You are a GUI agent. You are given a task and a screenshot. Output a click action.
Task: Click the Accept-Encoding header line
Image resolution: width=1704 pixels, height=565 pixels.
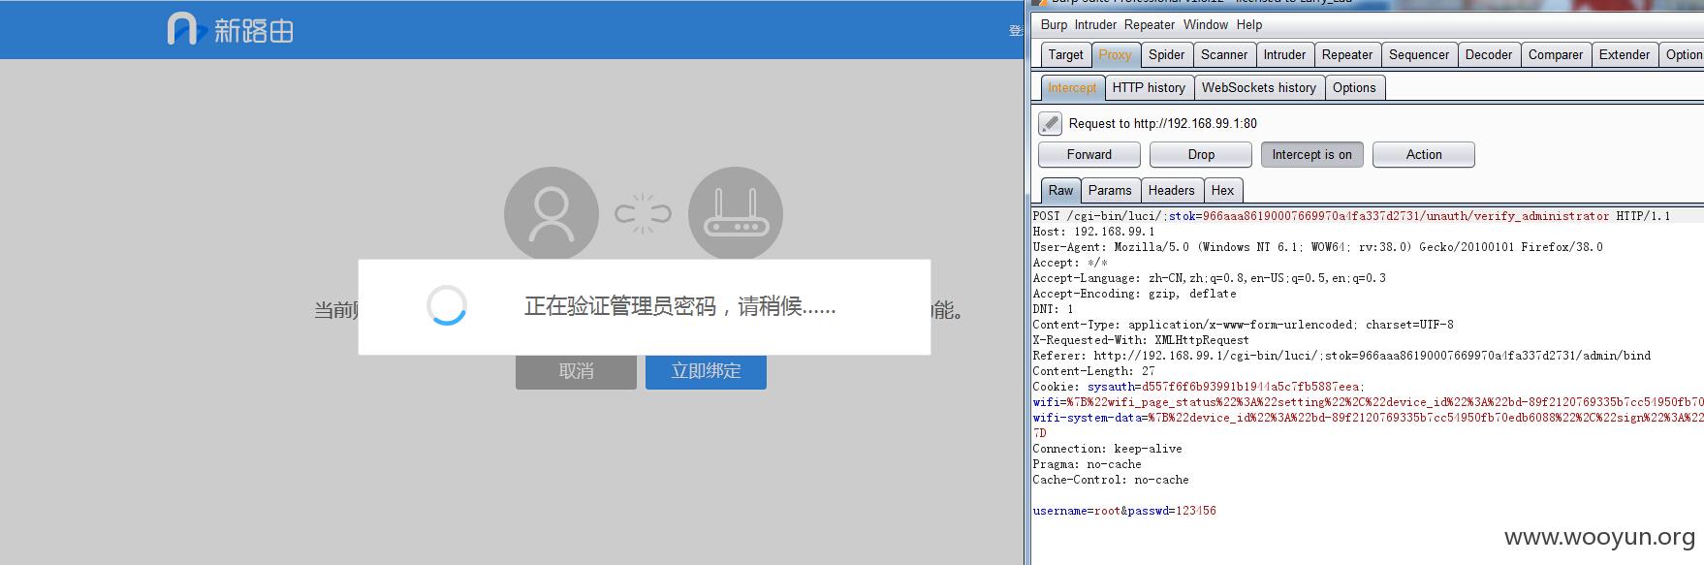(x=1134, y=294)
